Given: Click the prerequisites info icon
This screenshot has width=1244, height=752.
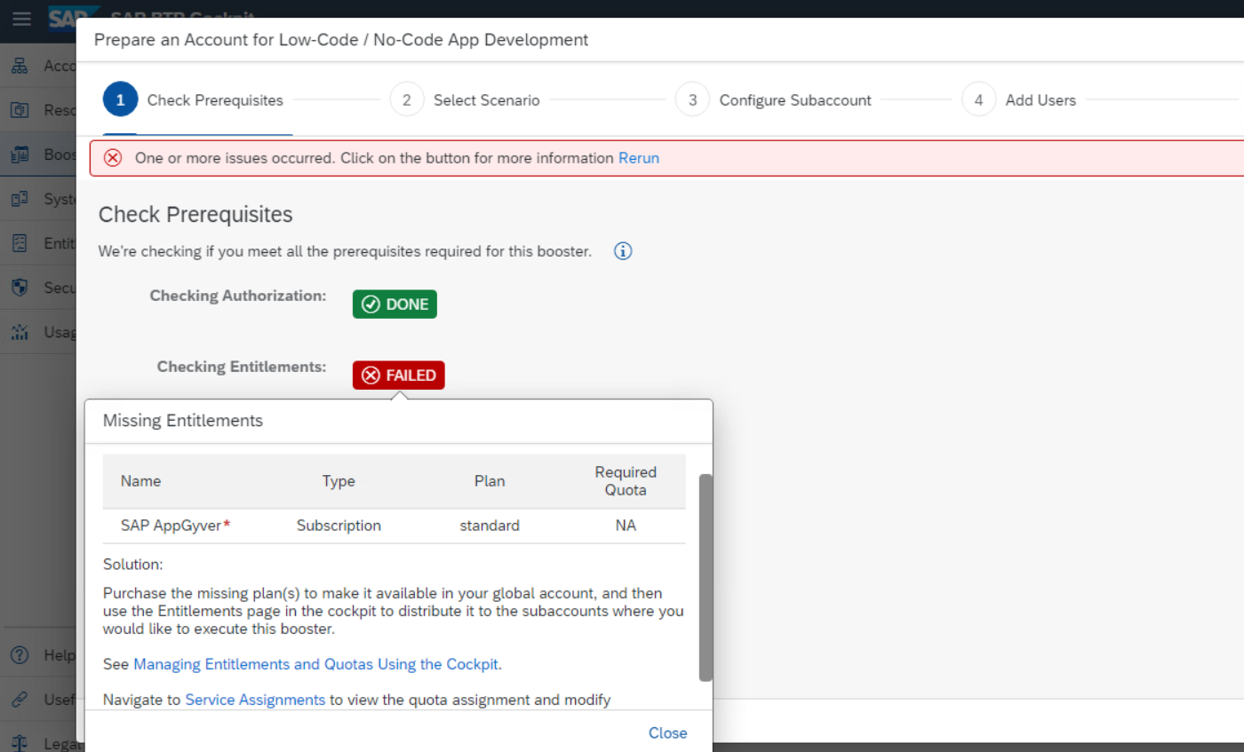Looking at the screenshot, I should [623, 251].
